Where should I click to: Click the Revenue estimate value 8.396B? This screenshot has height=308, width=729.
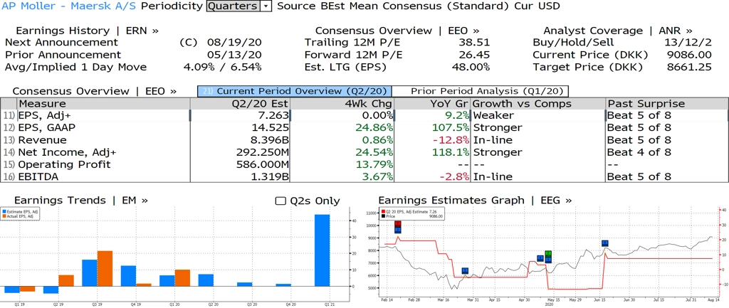(268, 140)
